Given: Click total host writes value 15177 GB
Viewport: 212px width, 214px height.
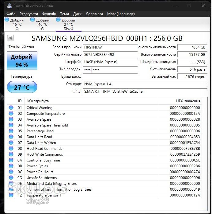Looking at the screenshot, I should tap(192, 55).
